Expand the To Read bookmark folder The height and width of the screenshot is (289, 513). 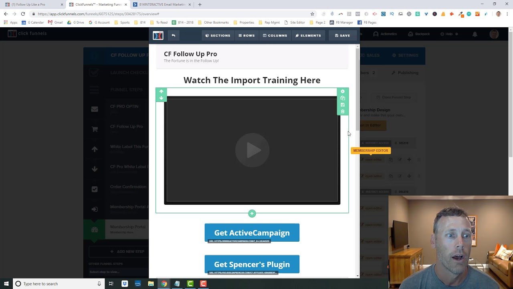click(159, 22)
